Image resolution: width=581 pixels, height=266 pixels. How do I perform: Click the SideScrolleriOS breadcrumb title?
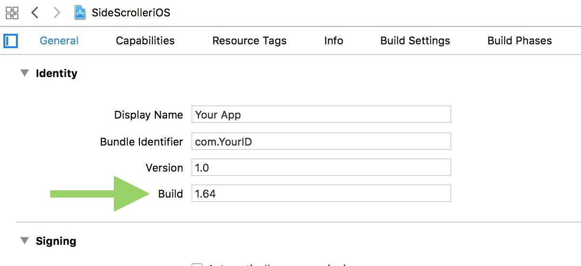click(131, 13)
